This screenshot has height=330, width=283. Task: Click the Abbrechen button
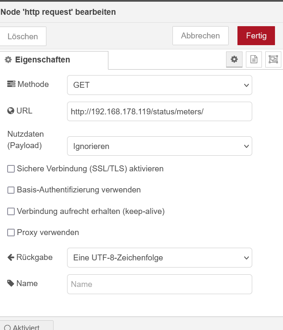(200, 36)
